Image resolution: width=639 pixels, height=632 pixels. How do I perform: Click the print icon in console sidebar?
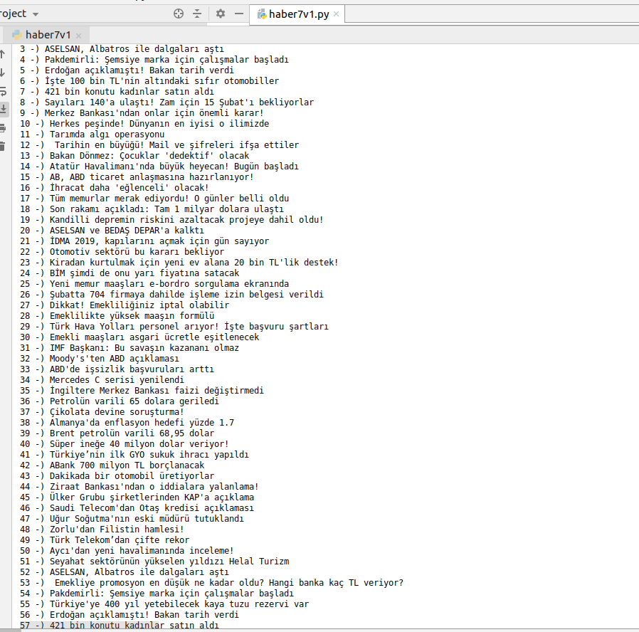(2, 128)
